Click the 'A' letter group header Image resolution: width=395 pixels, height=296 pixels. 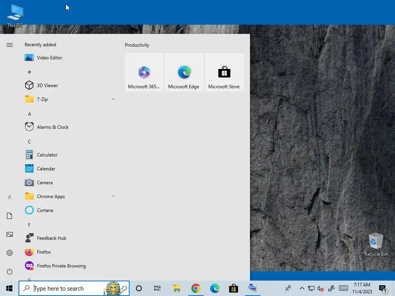(29, 114)
